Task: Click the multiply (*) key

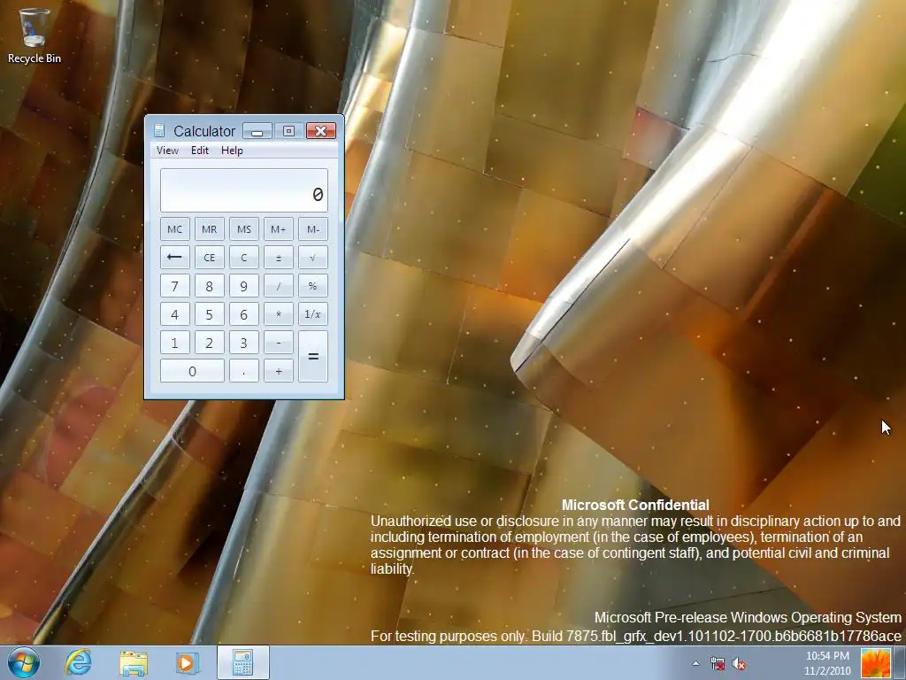Action: pos(279,314)
